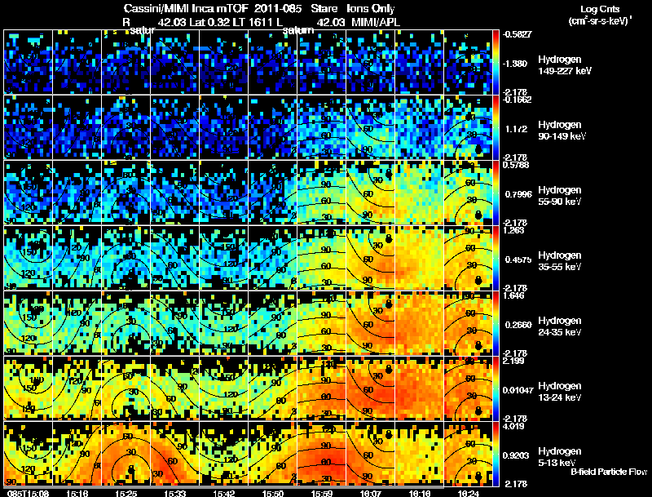
Task: Click the Hydrogen 55-90 keV row label
Action: coord(560,196)
